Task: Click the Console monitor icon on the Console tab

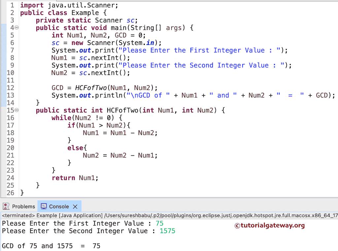Action: pyautogui.click(x=44, y=206)
